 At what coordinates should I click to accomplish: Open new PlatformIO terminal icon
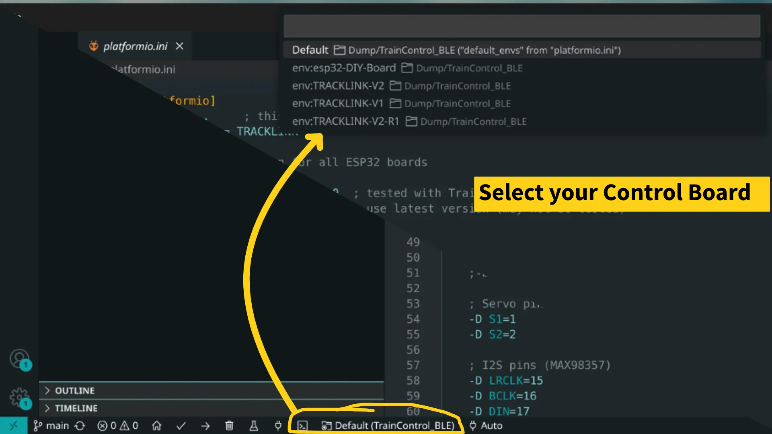[302, 426]
